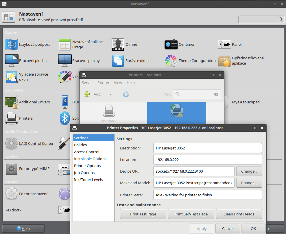This screenshot has height=234, width=286.
Task: Click the Bluetooth adapter USB icon
Action: 65,102
